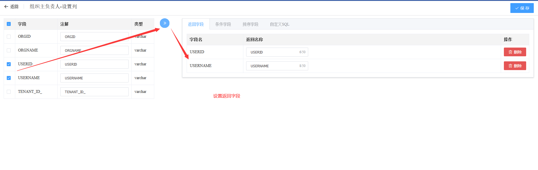Click the ORGID annotation input field

(x=94, y=37)
